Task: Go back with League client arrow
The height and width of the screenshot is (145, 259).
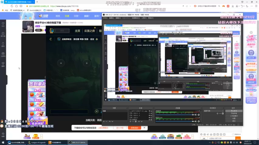Action: pos(51,39)
